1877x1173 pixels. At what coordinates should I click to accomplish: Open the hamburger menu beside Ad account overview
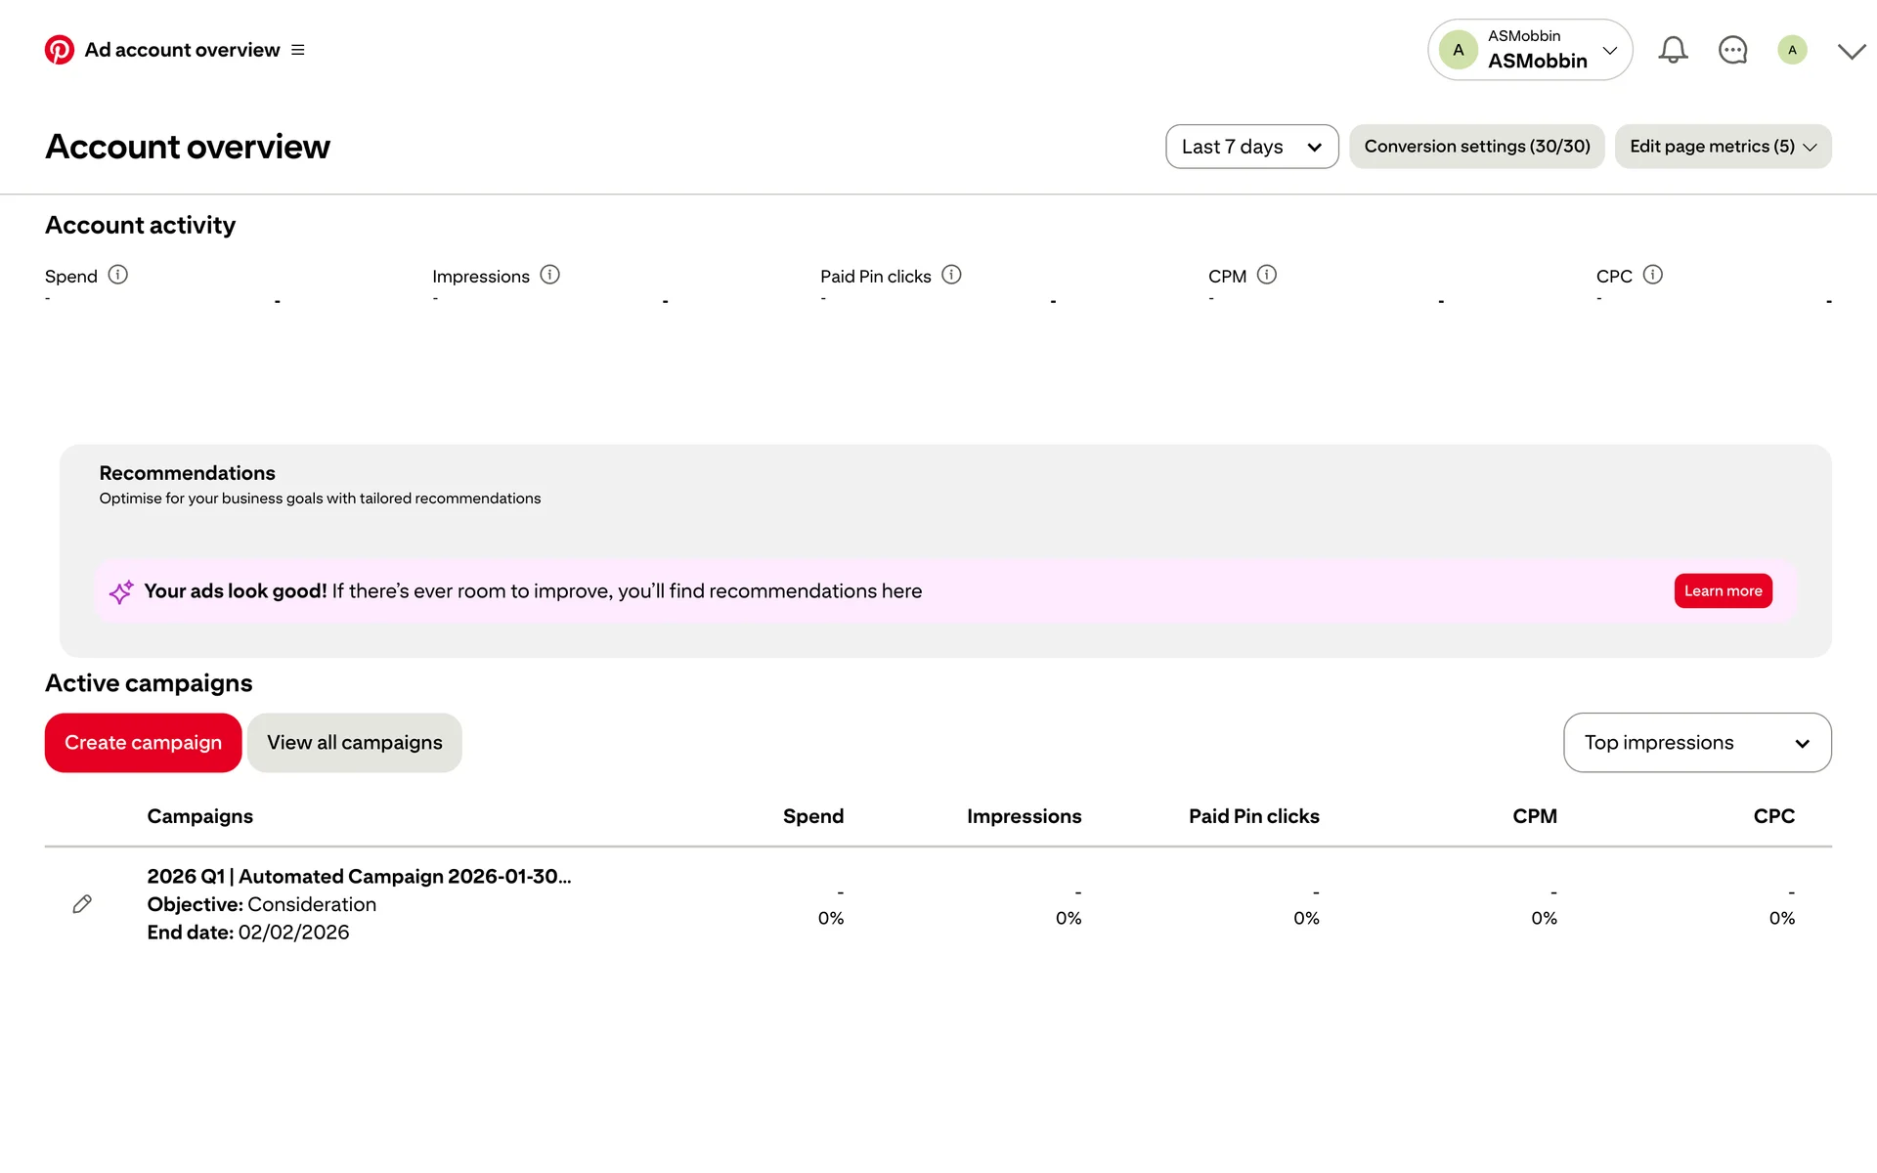(298, 50)
